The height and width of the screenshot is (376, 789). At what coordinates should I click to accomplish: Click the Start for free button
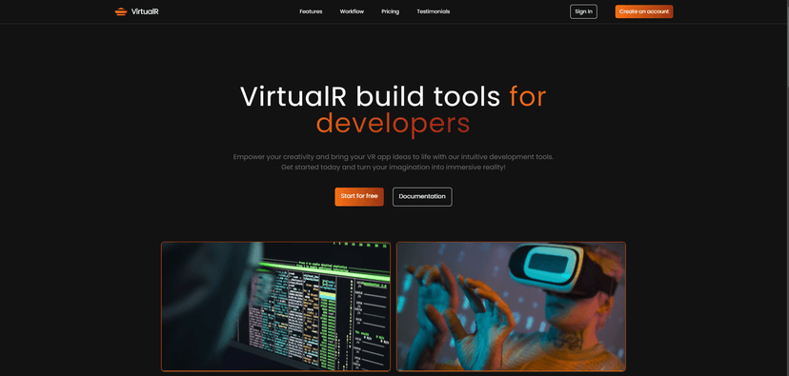coord(359,196)
